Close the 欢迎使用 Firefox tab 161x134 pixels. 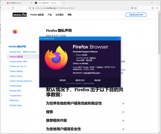point(31,3)
